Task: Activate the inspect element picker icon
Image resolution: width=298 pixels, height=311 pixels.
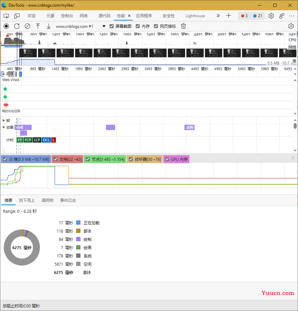Action: [6, 16]
